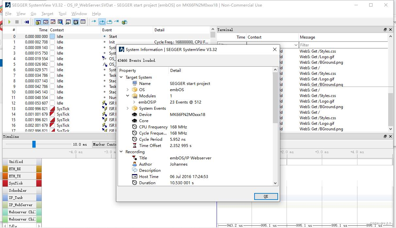Image resolution: width=396 pixels, height=228 pixels.
Task: Toggle the Timeline window toolbar icon
Action: coord(46,22)
